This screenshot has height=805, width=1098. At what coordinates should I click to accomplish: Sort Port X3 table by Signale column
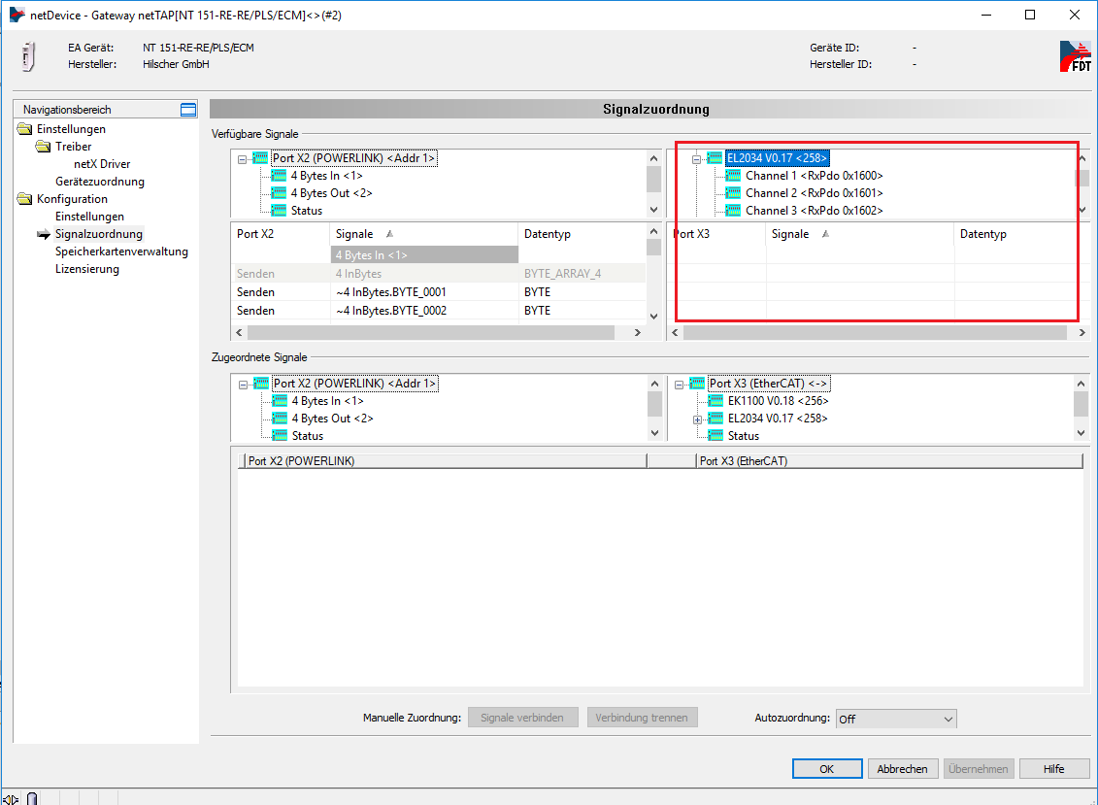point(860,234)
